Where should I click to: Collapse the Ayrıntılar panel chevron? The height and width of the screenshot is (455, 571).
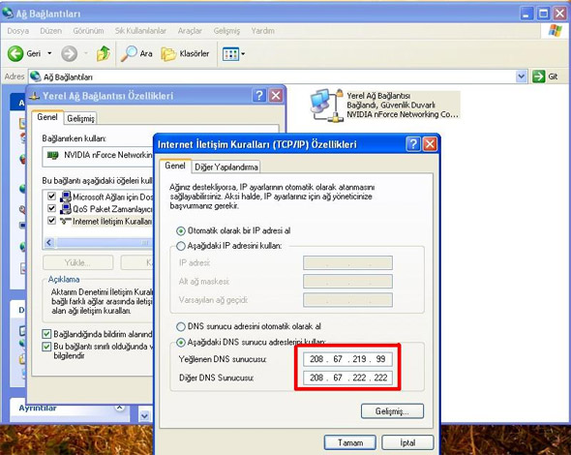click(119, 408)
